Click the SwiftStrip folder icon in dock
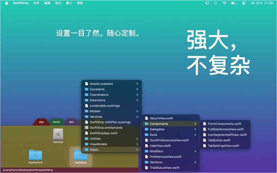277x173 pixels. pyautogui.click(x=81, y=155)
